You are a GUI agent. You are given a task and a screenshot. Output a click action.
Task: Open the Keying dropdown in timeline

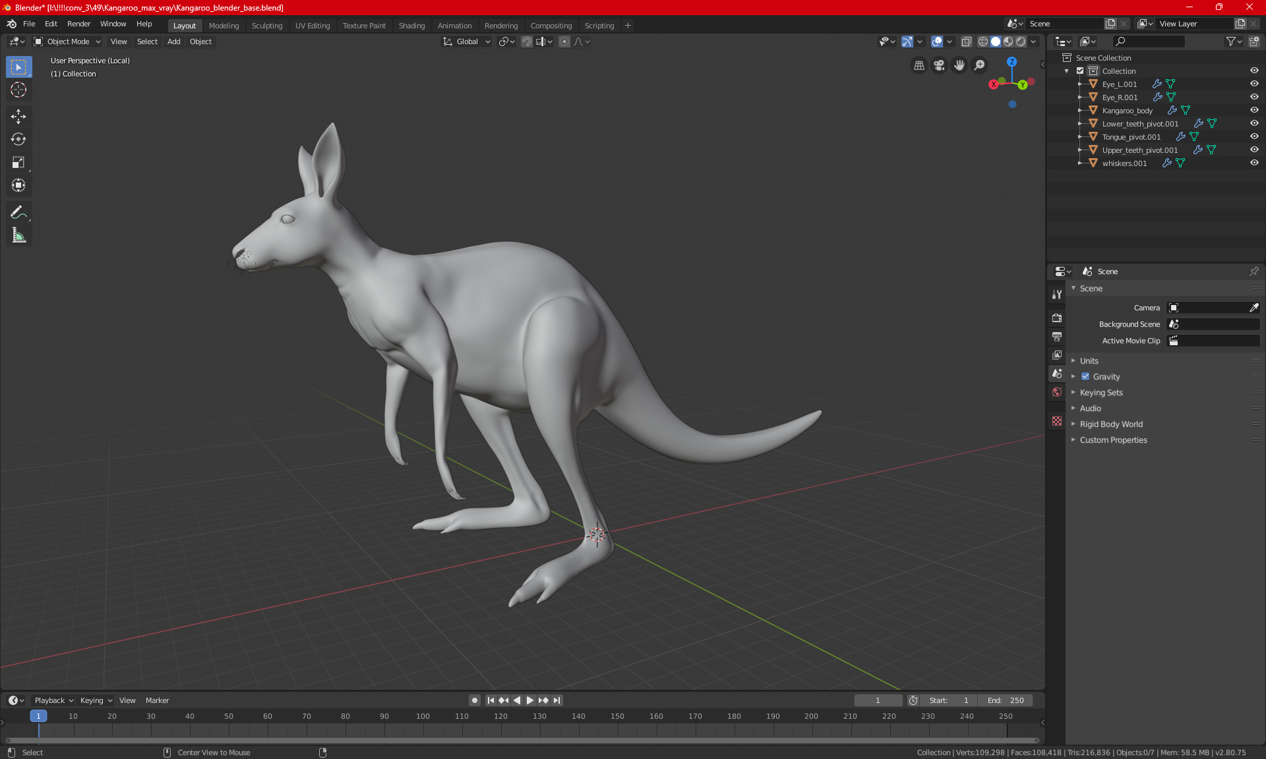[x=96, y=700]
